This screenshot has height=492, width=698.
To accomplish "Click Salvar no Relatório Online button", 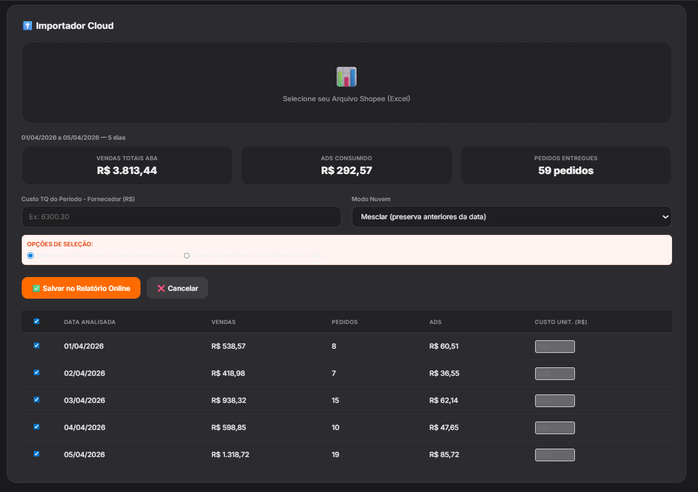I will 81,288.
